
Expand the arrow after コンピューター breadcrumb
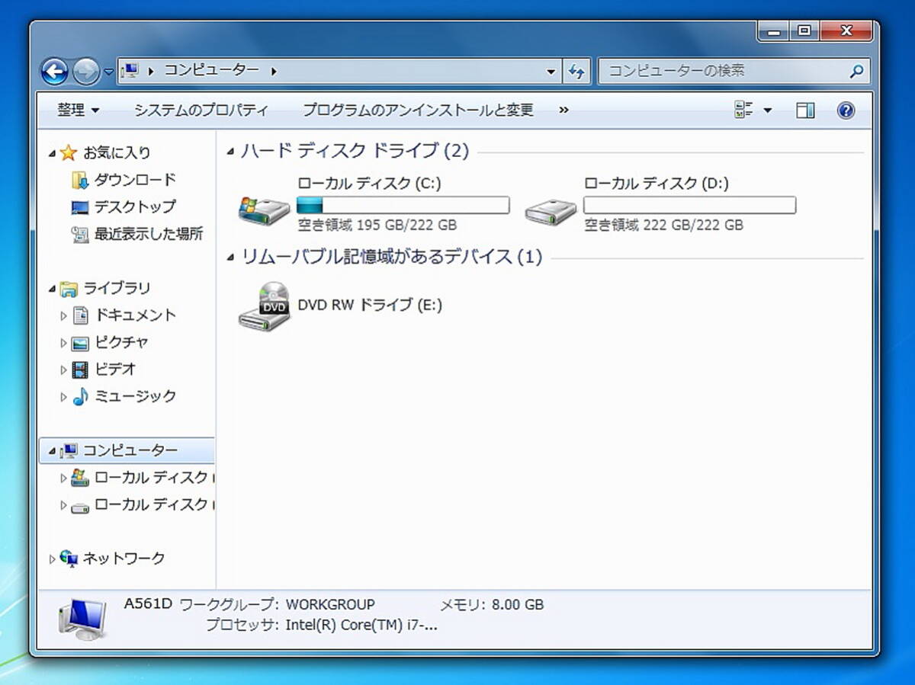click(274, 71)
